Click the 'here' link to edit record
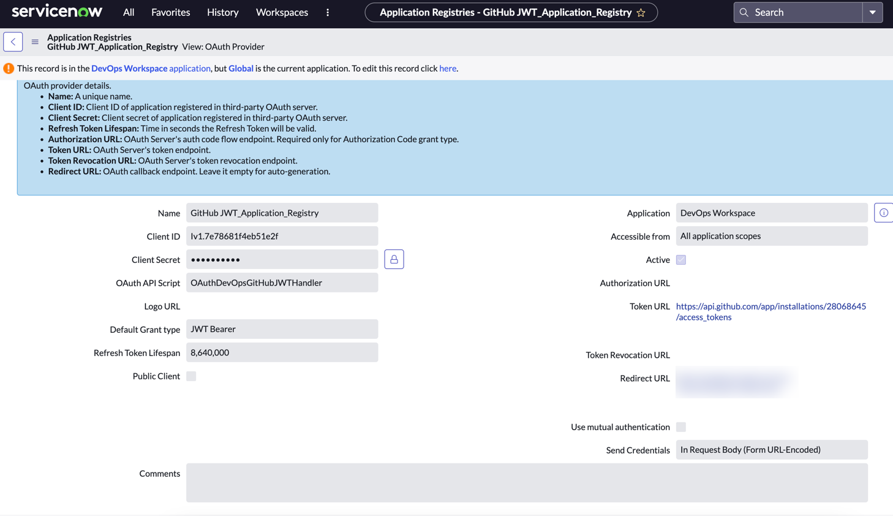The width and height of the screenshot is (893, 516). (448, 69)
